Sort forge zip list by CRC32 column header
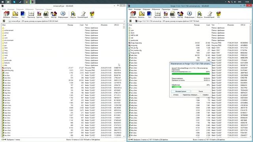 pyautogui.click(x=243, y=25)
